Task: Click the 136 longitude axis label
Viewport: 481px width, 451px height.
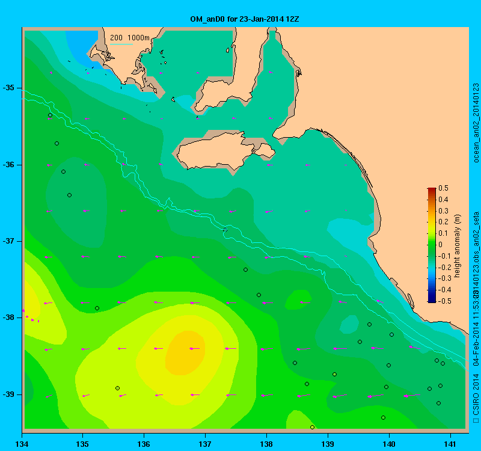Action: click(x=144, y=444)
